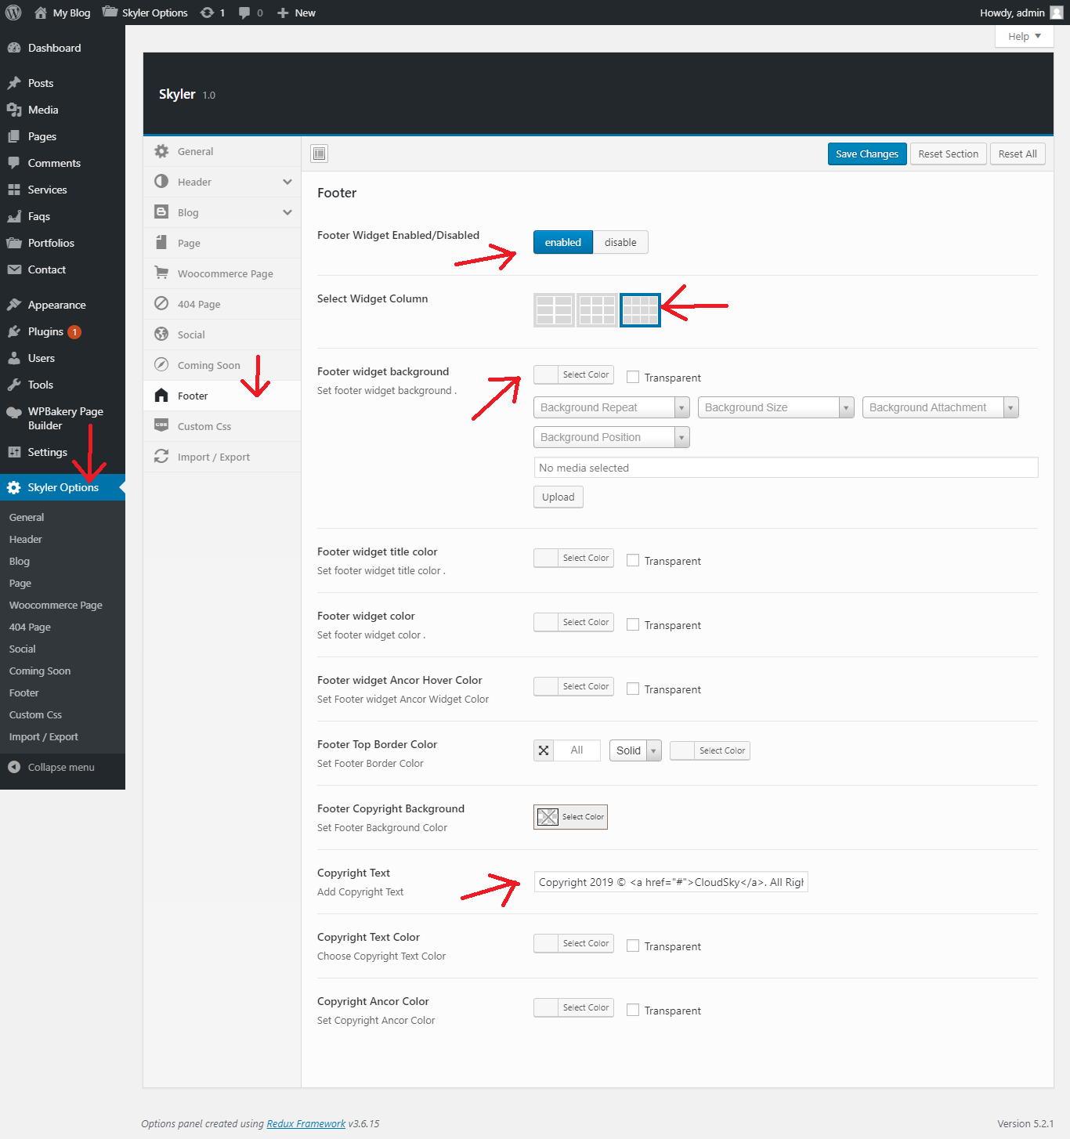Click the Faqs chart icon
1070x1139 pixels.
tap(14, 216)
